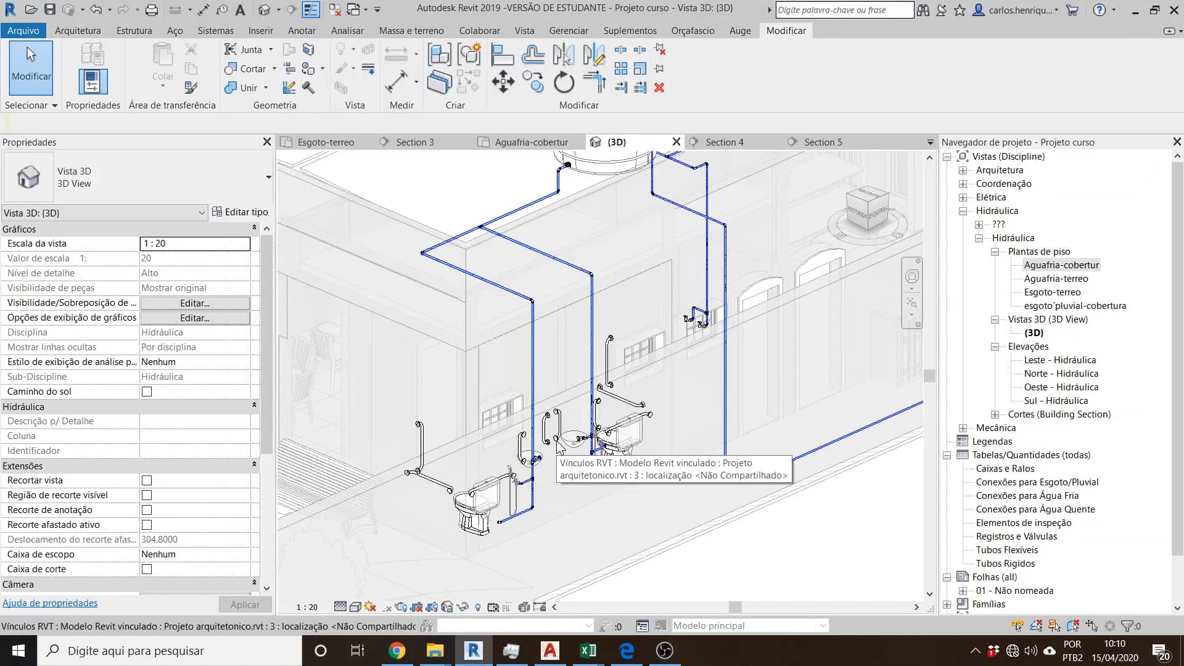Enable Região de recorte visível

146,495
